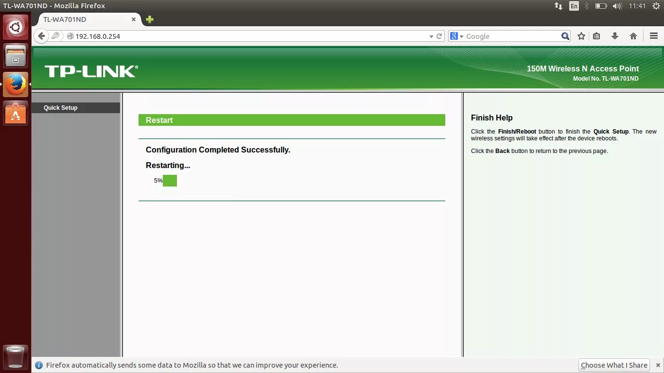Click the 150M Wireless N Access Point text
This screenshot has width=664, height=373.
coord(583,69)
